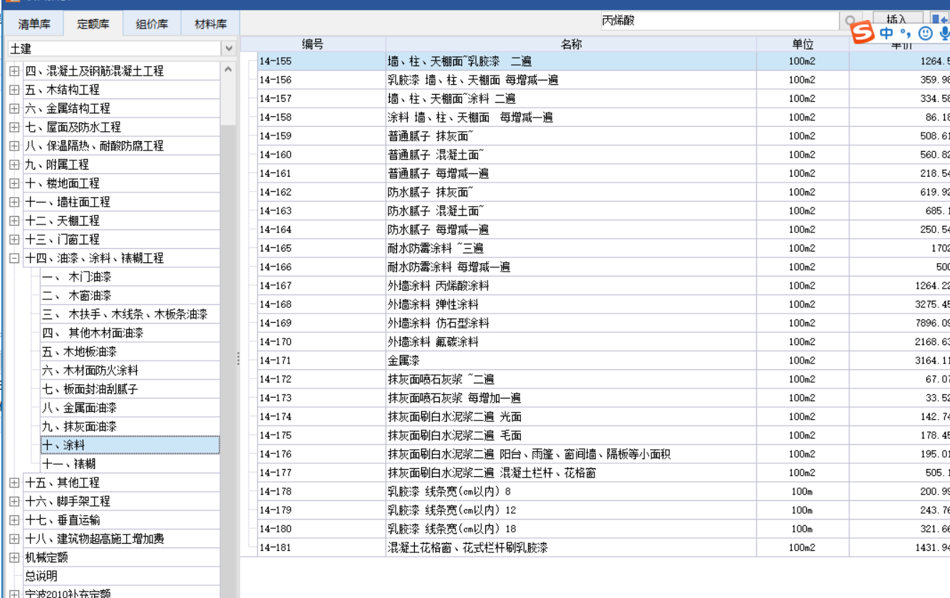Expand 五、木结构工程 node
Image resolution: width=950 pixels, height=598 pixels.
(14, 90)
